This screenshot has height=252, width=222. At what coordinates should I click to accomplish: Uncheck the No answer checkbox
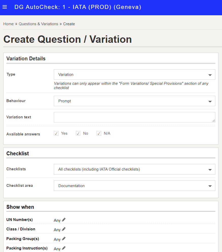point(78,133)
